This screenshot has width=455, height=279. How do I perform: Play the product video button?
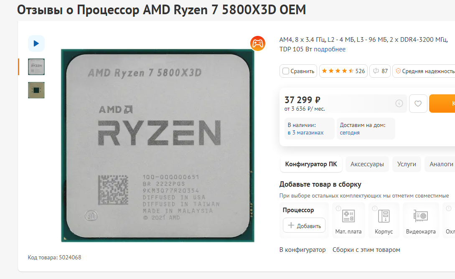coord(36,43)
